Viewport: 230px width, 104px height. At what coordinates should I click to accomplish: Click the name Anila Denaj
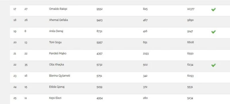point(56,31)
